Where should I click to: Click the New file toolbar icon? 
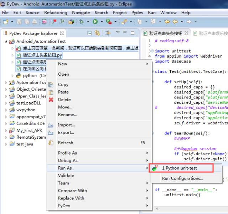[x=6, y=22]
